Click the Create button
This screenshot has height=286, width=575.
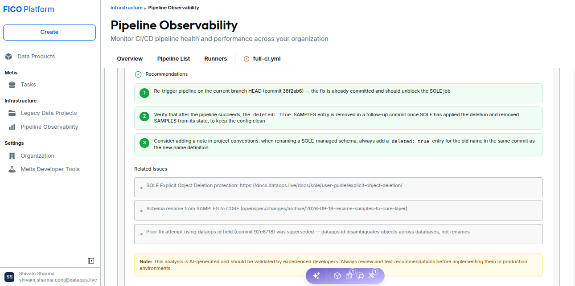coord(49,33)
